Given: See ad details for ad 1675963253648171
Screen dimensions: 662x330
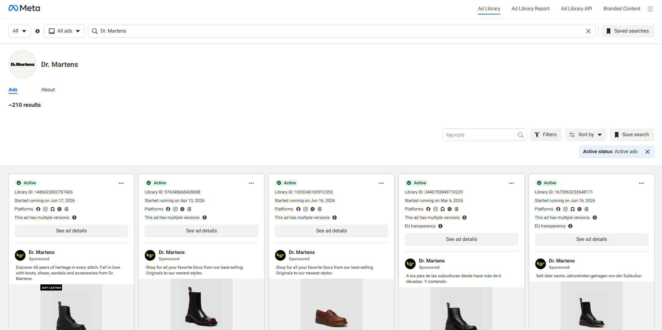Looking at the screenshot, I should (592, 239).
